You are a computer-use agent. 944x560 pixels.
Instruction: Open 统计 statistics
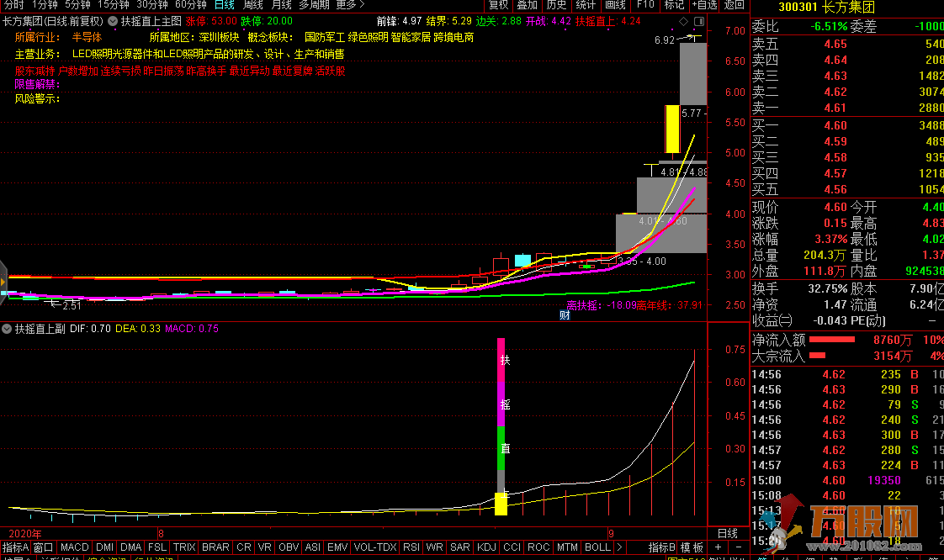[586, 5]
